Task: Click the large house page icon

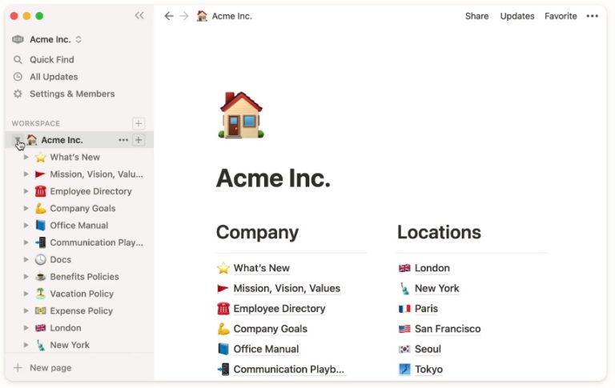Action: (240, 115)
